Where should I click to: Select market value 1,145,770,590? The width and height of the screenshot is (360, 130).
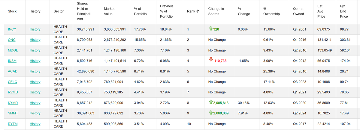(x=115, y=71)
